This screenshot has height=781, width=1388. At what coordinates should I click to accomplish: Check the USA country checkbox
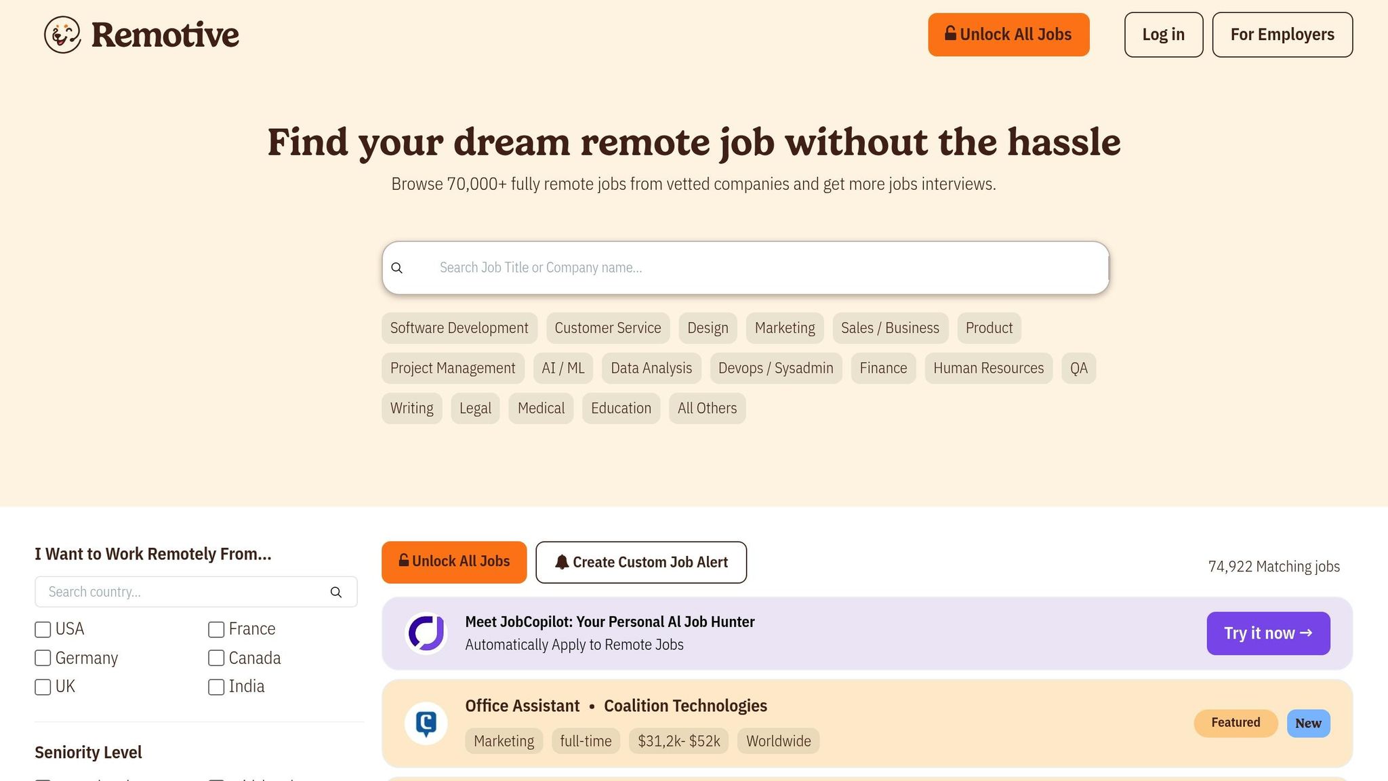pyautogui.click(x=43, y=629)
